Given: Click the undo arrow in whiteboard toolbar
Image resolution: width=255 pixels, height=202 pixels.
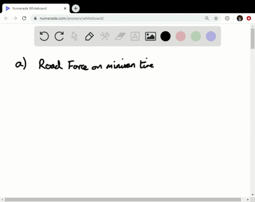Looking at the screenshot, I should click(44, 36).
